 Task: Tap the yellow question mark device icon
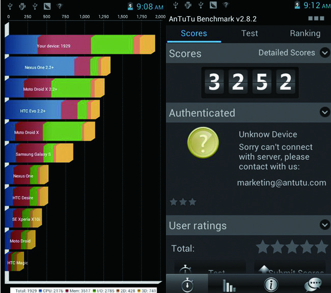pos(203,142)
